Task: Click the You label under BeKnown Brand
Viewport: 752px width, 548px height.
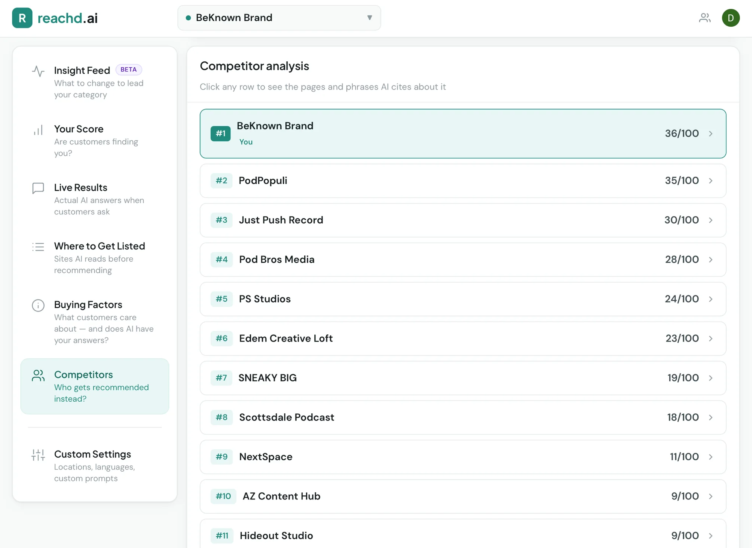Action: (246, 142)
